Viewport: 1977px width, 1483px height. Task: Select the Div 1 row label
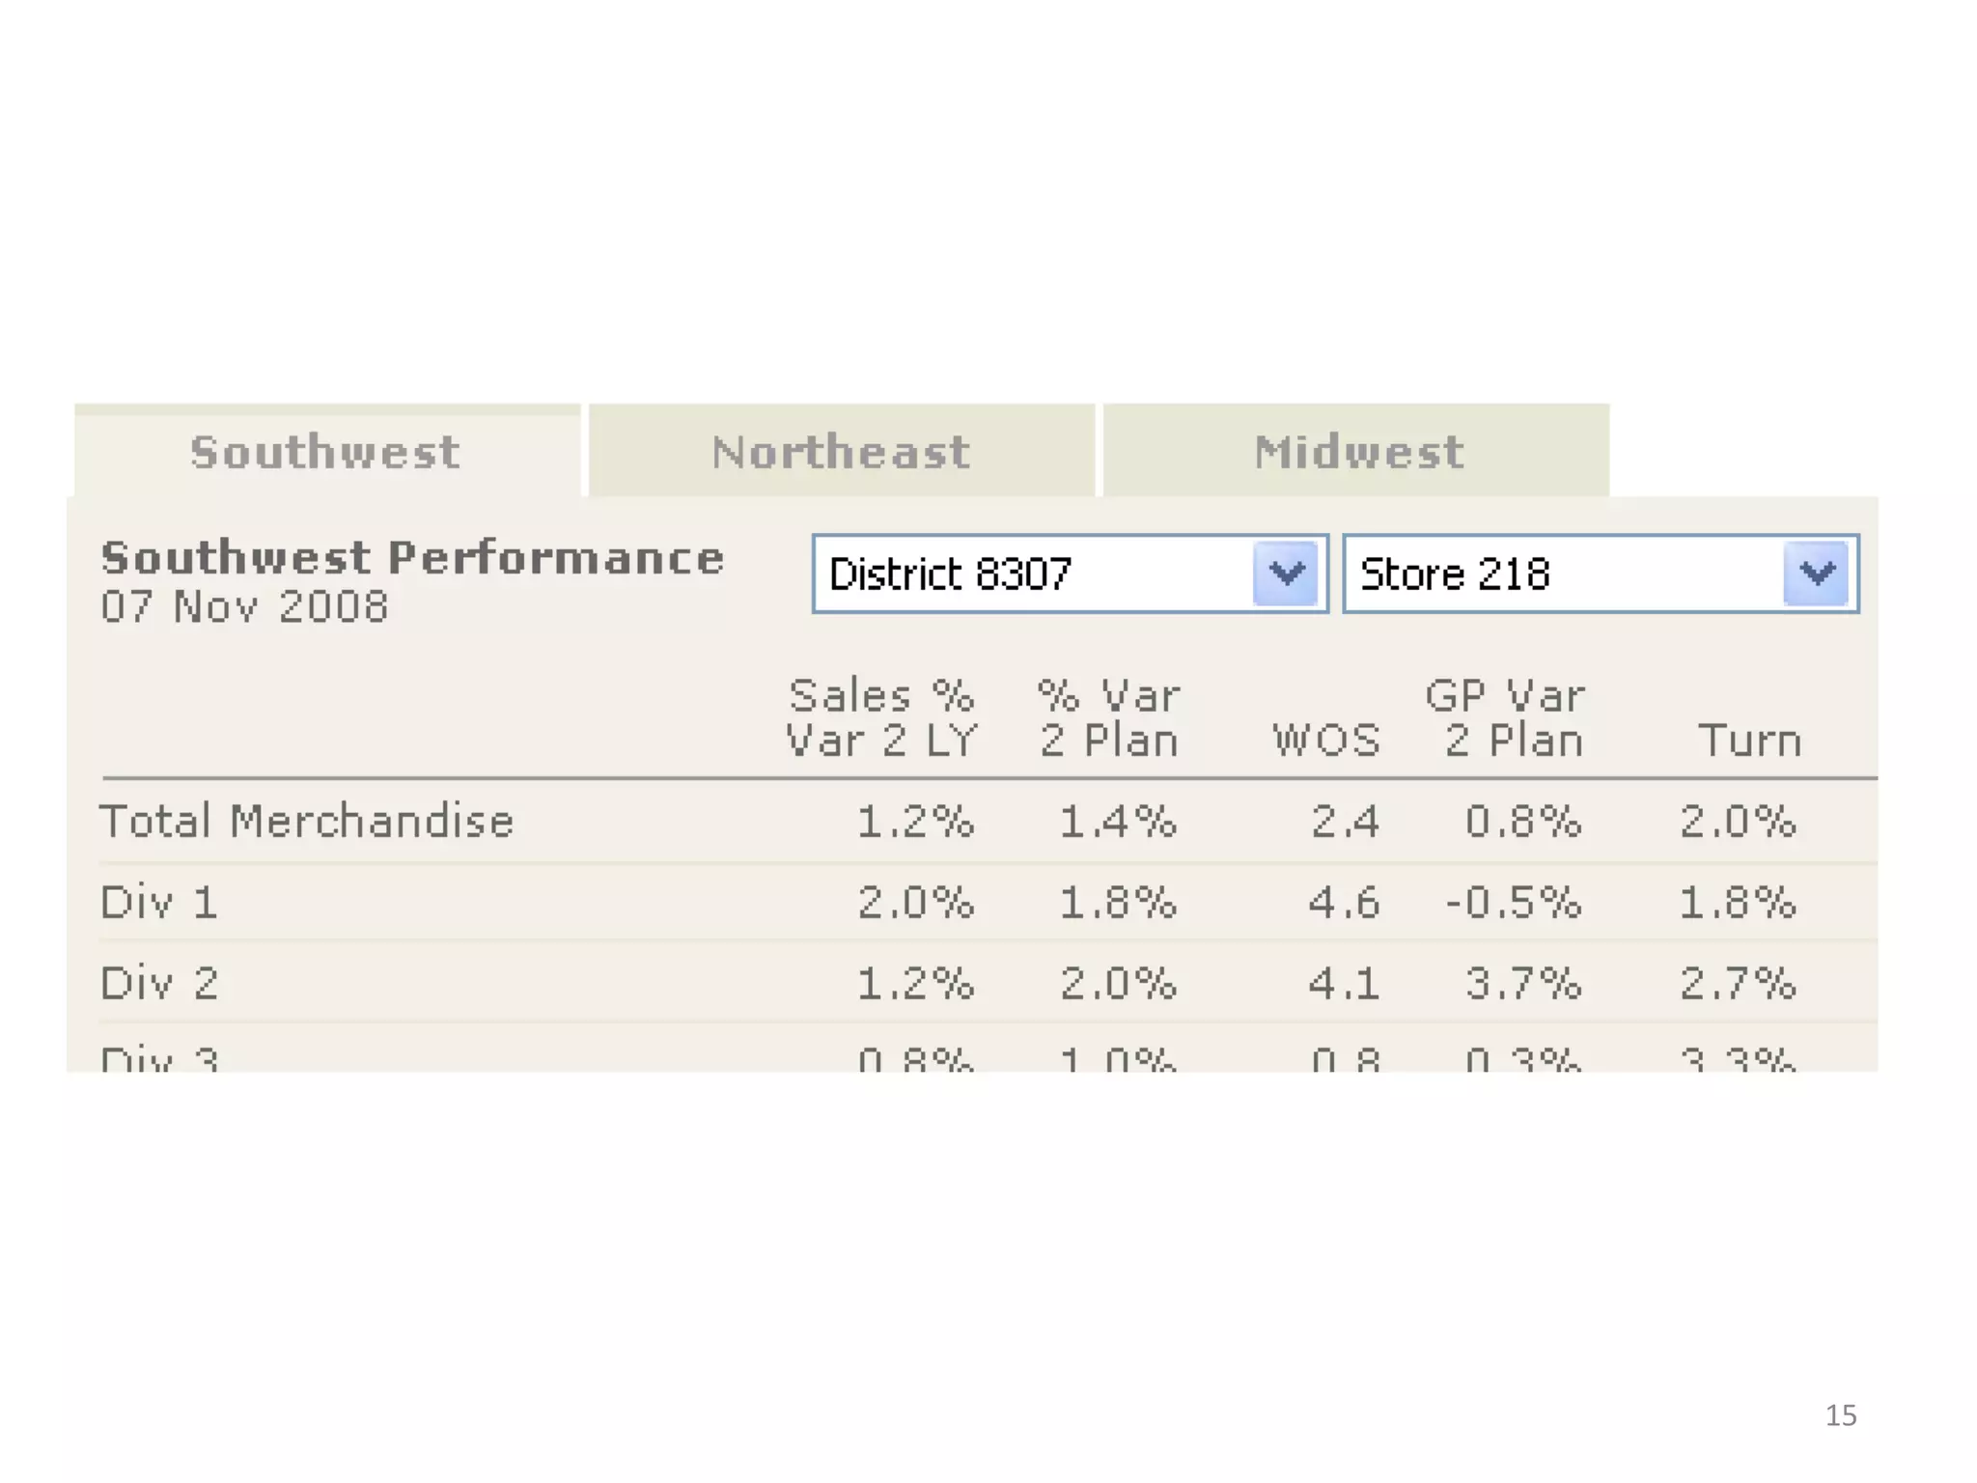[159, 903]
